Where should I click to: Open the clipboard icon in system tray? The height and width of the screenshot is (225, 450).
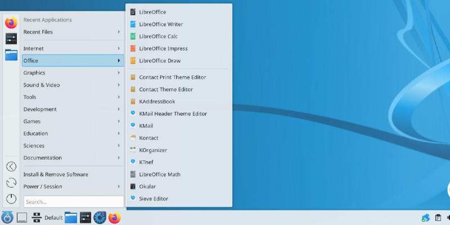point(438,218)
